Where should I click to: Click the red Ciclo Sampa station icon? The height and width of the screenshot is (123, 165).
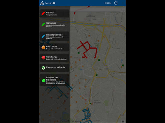pos(43,57)
